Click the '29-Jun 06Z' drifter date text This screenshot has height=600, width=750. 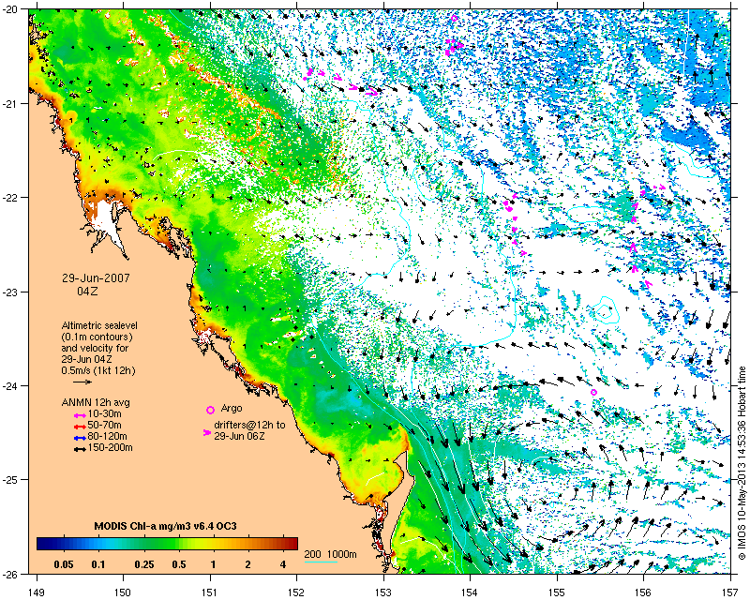click(x=240, y=436)
